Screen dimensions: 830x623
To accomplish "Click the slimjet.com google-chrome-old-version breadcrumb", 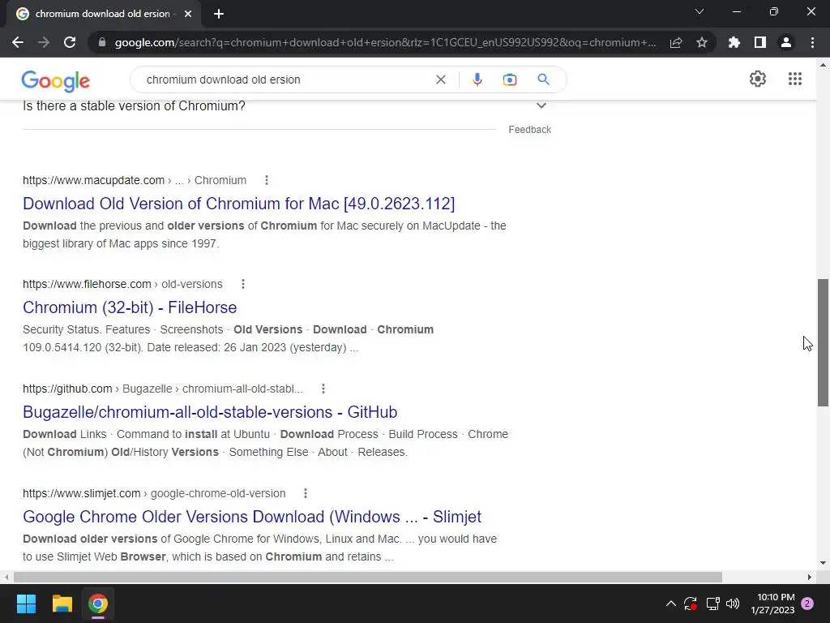I will coord(154,493).
